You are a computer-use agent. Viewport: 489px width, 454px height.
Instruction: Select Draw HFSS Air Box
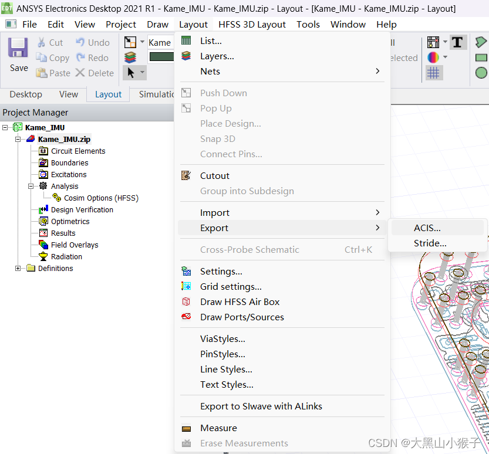tap(282, 302)
